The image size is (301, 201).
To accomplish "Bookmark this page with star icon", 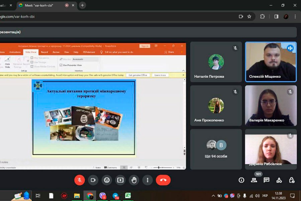I will [x=249, y=16].
